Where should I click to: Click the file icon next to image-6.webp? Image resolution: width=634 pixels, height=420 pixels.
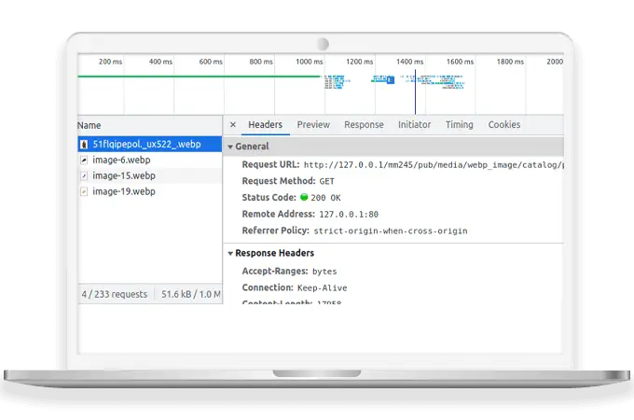pos(84,161)
